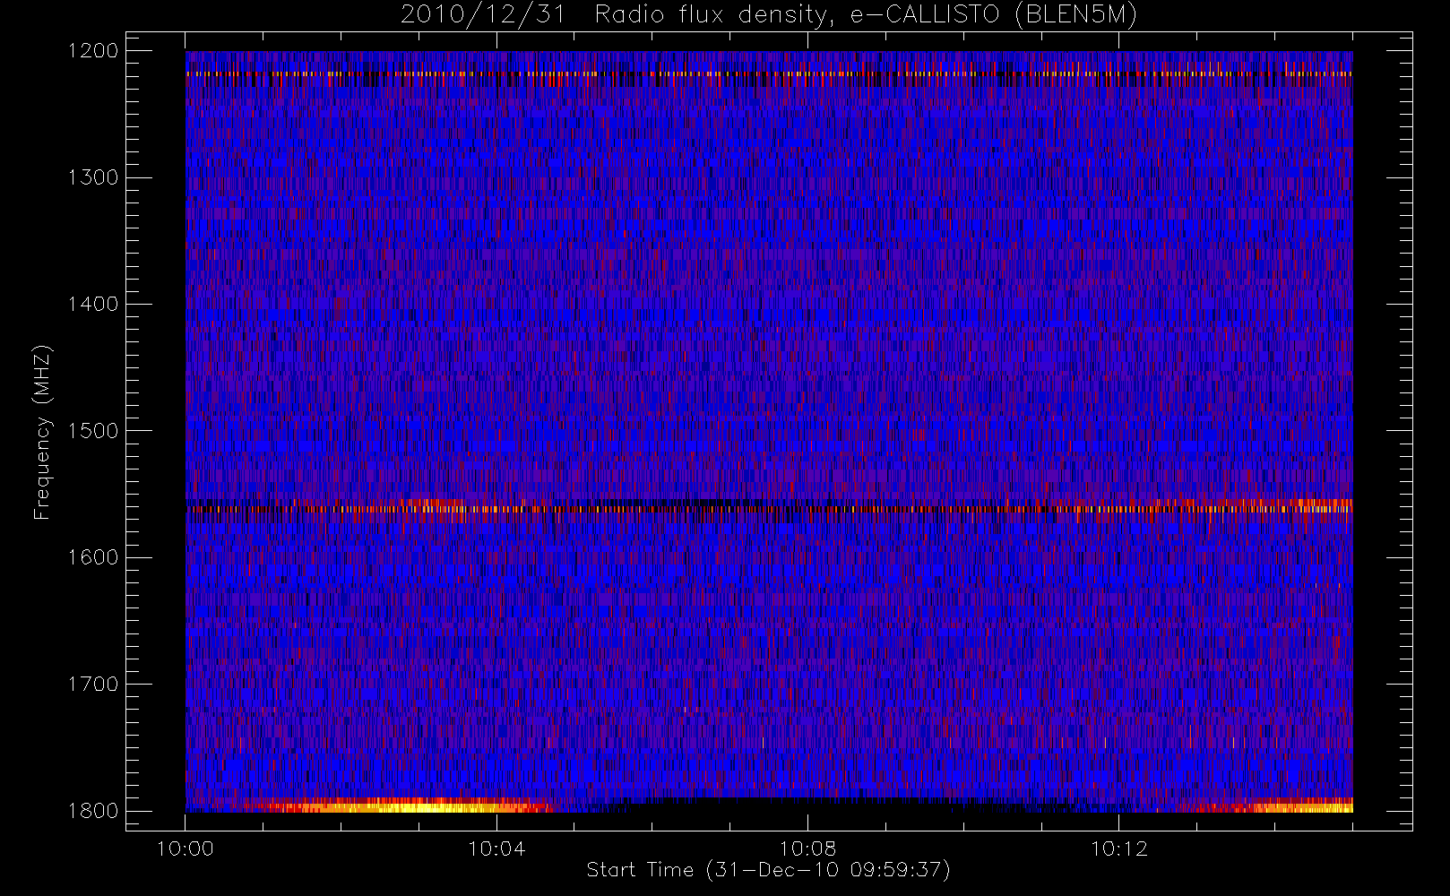Click the date '2010/12/31' in the title
This screenshot has height=896, width=1450.
tap(483, 14)
